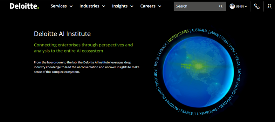This screenshot has height=122, width=275.
Task: Open the US-EN language dropdown
Action: 242,6
